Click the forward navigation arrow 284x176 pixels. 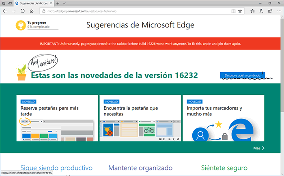[14, 11]
